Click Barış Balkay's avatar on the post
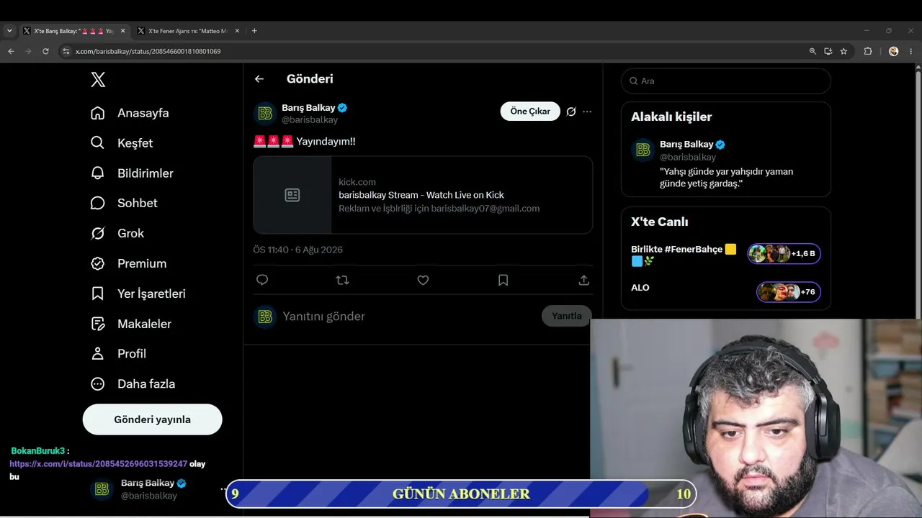The height and width of the screenshot is (518, 922). coord(265,114)
